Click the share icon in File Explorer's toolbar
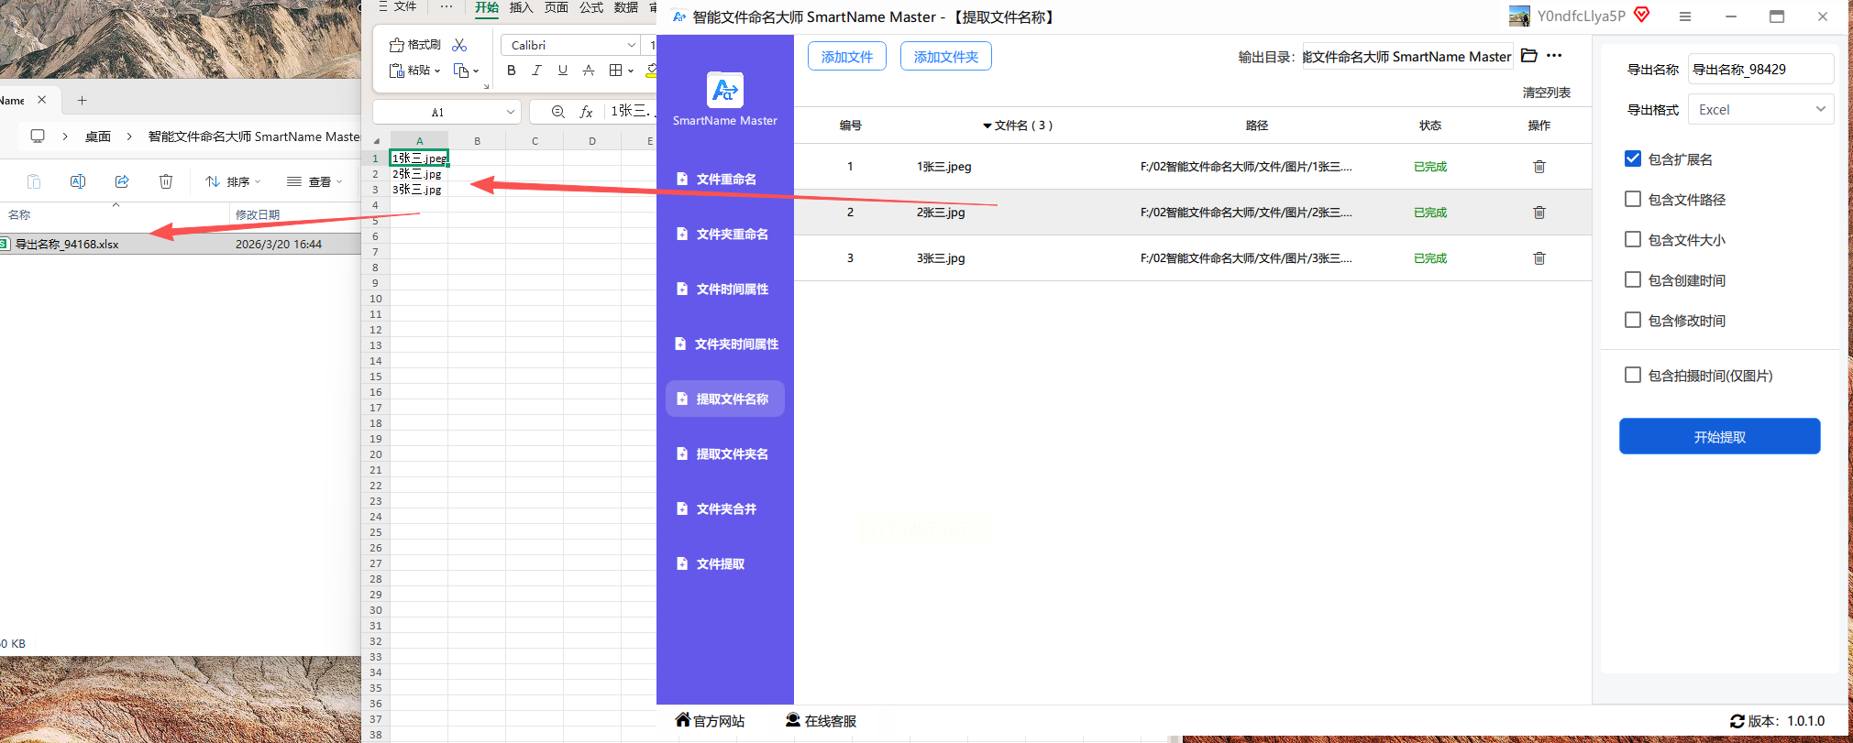Screen dimensions: 1853x743 point(122,181)
